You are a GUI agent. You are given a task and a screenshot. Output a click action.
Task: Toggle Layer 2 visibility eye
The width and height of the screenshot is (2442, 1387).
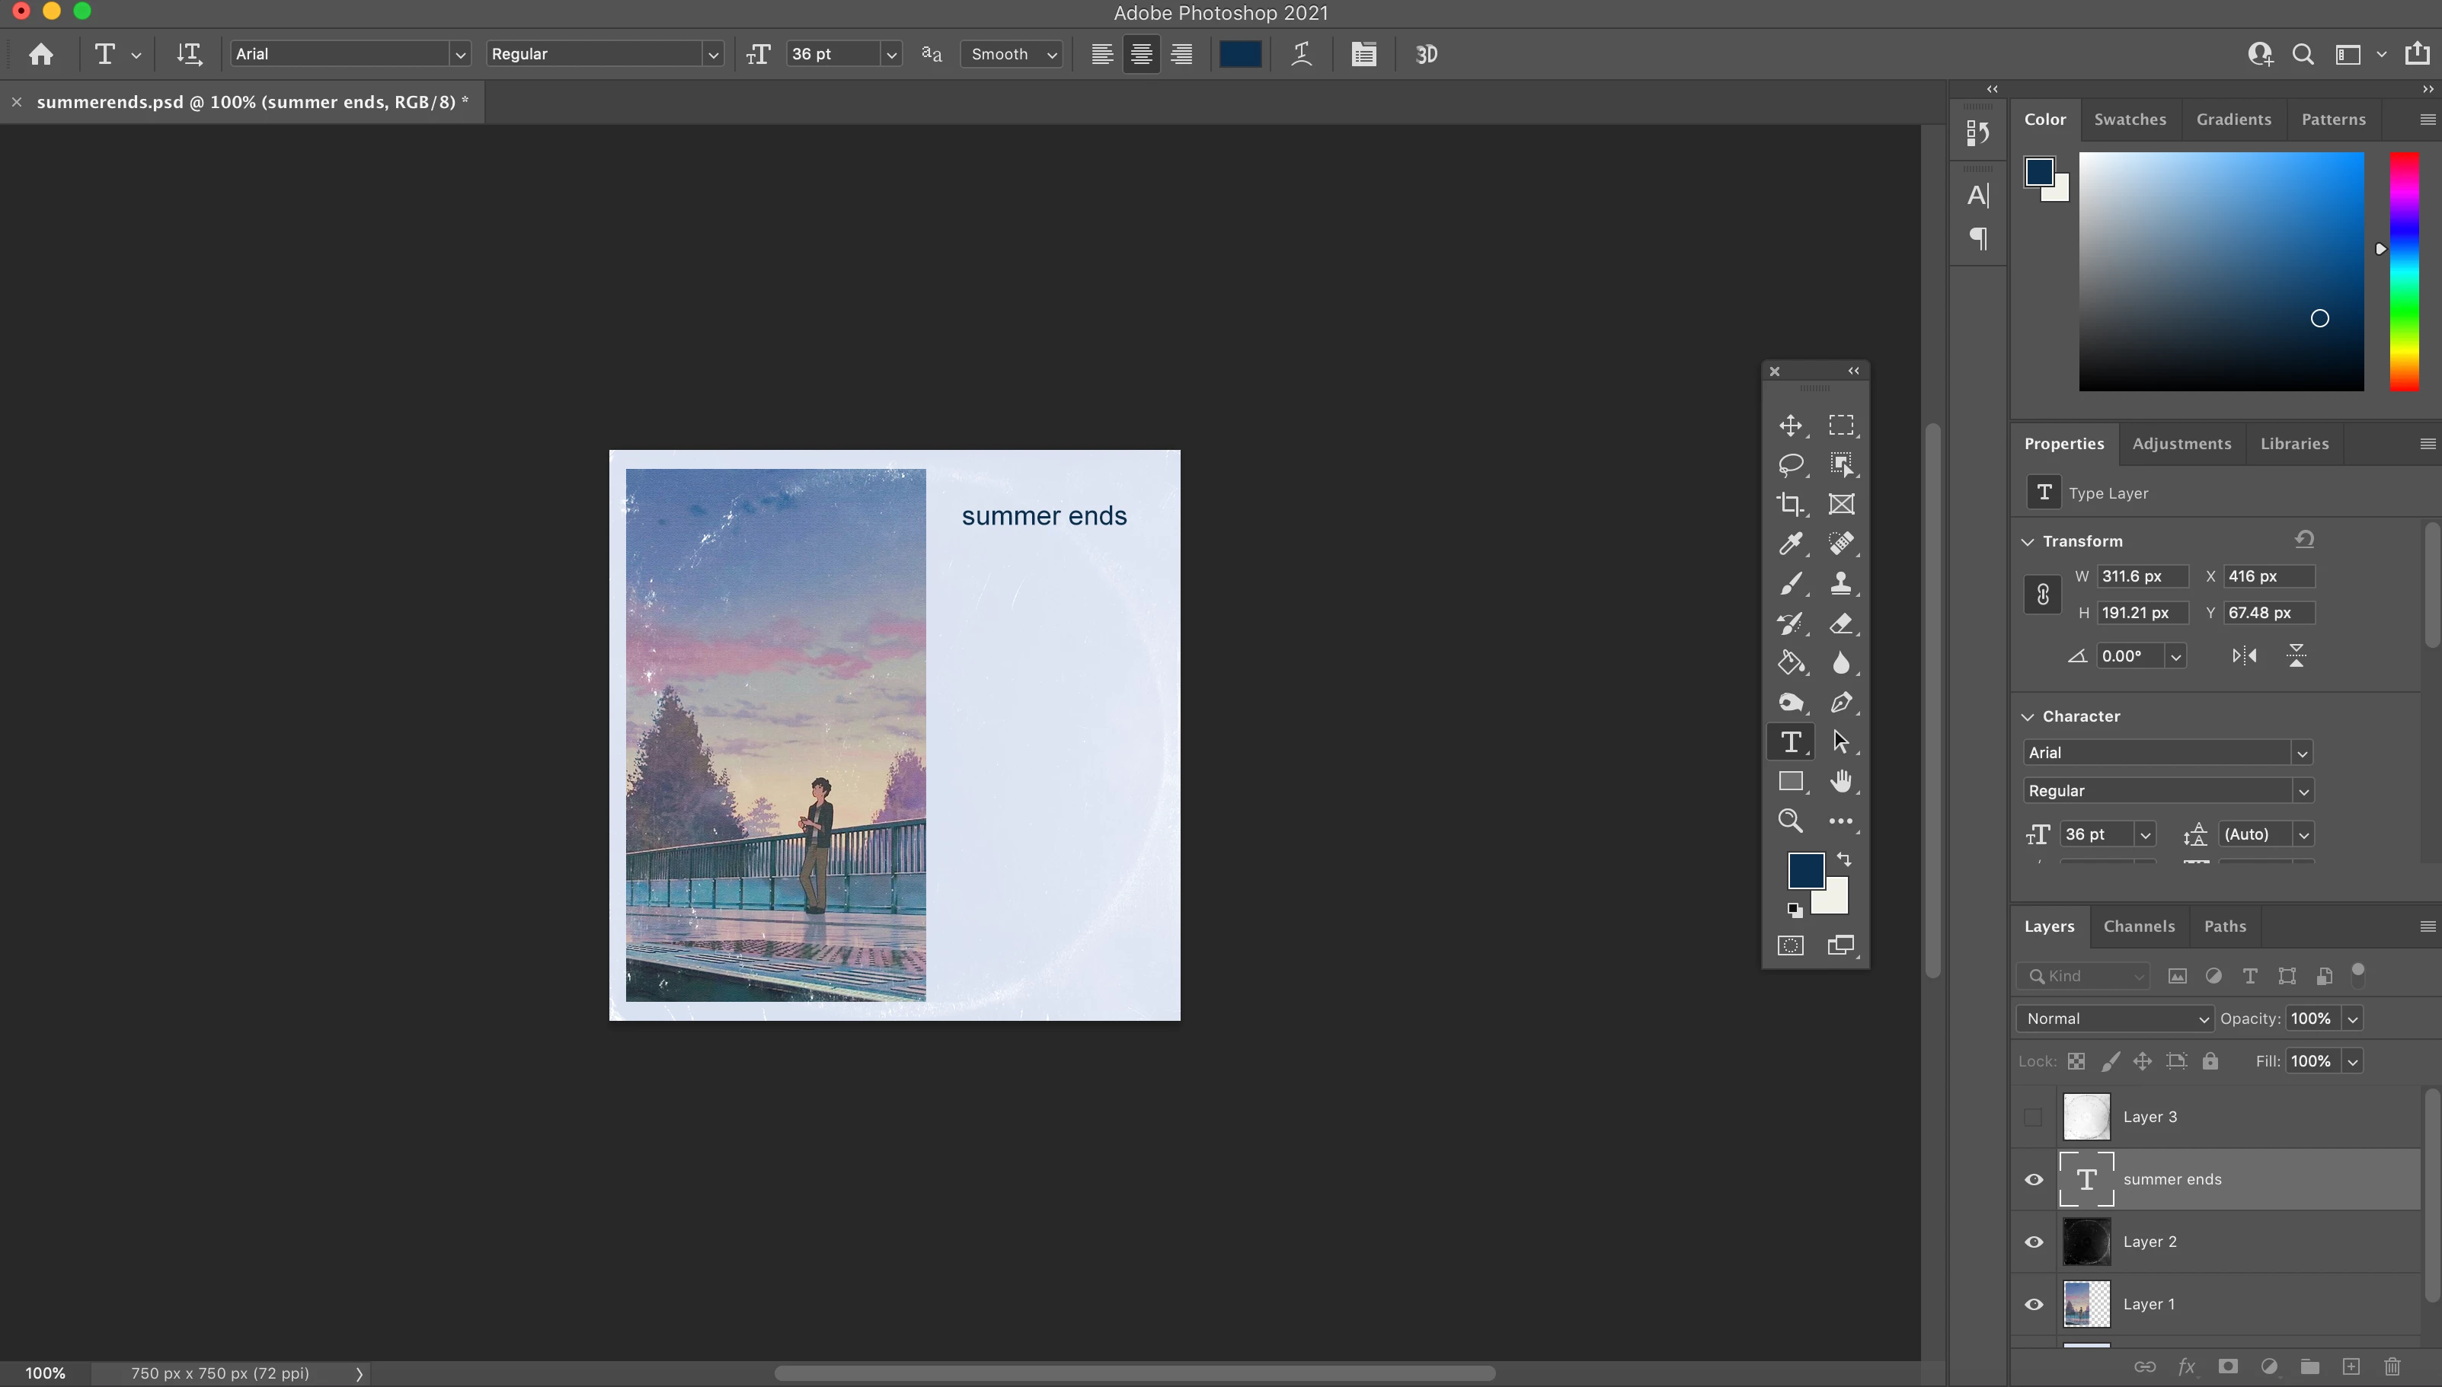[x=2033, y=1242]
